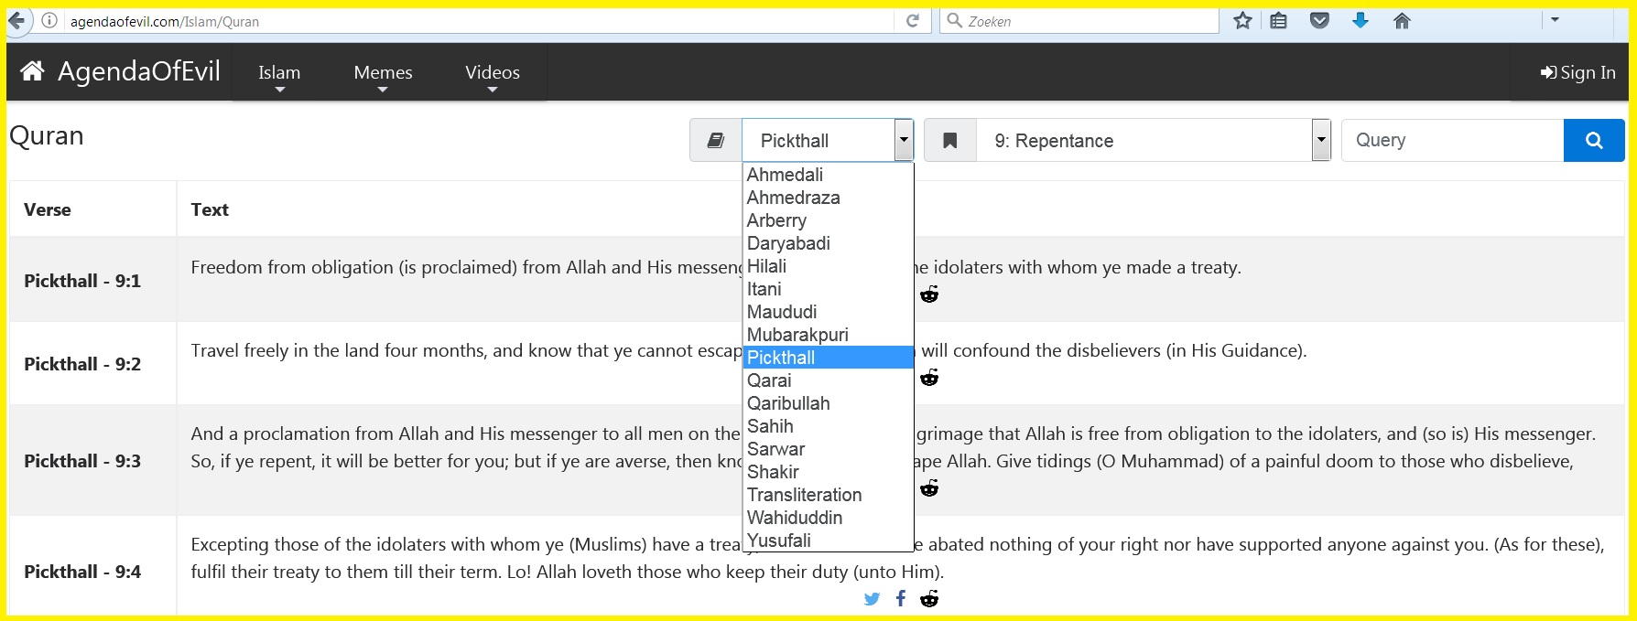
Task: Expand the Videos navigation menu
Action: [492, 73]
